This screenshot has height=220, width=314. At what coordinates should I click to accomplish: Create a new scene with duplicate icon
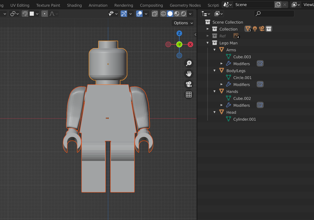point(278,5)
